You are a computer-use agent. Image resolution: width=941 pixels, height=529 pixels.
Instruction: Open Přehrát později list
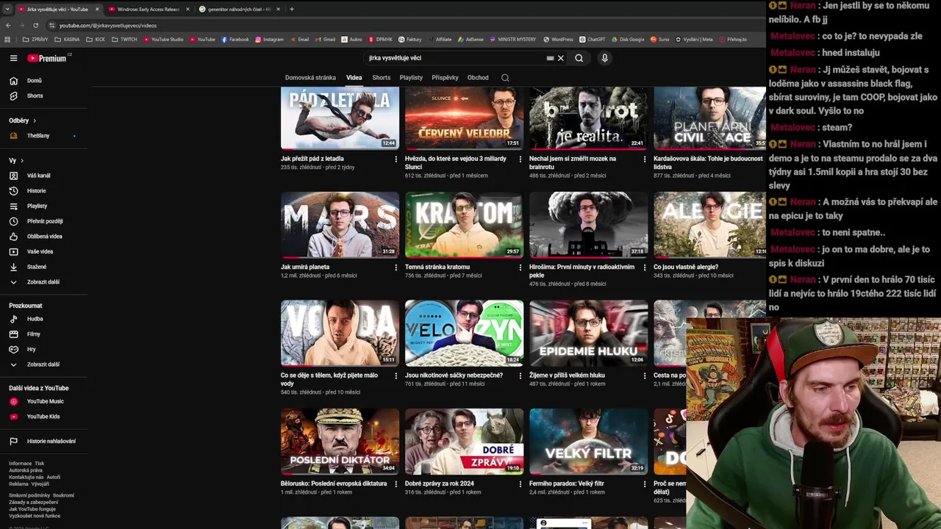(x=44, y=221)
